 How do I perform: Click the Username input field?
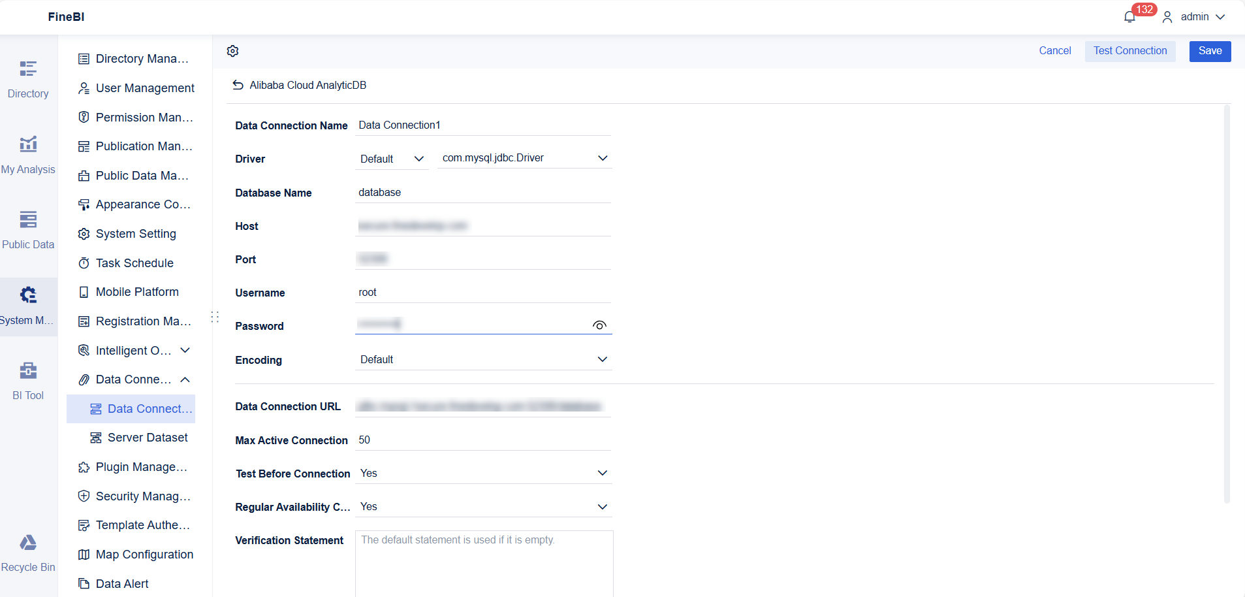(483, 292)
